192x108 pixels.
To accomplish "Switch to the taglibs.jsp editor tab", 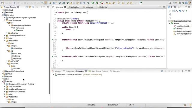I will (x=74, y=7).
